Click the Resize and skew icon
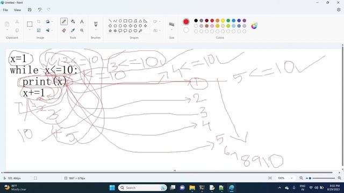The image size is (344, 193). (x=39, y=31)
